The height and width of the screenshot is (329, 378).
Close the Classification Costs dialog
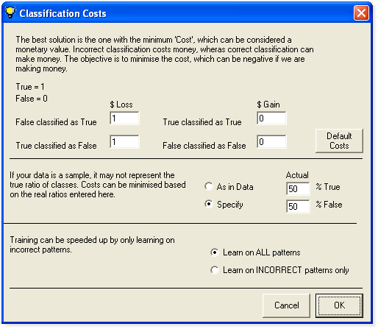pyautogui.click(x=361, y=13)
